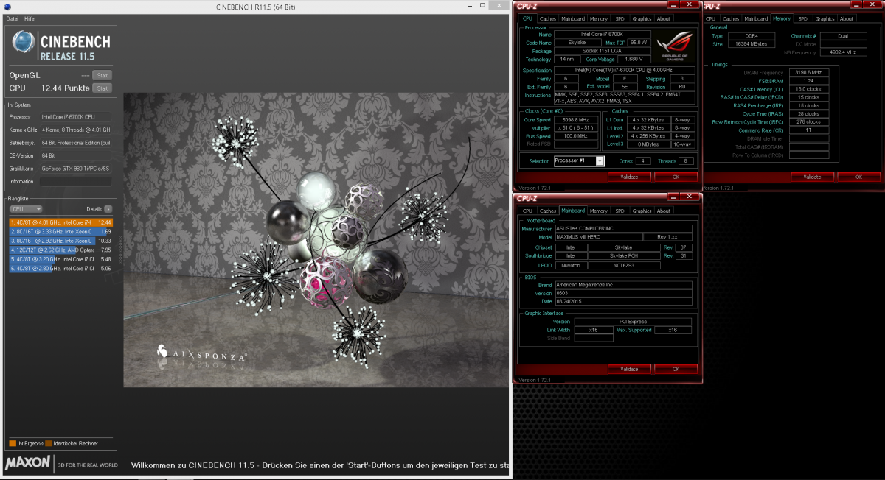The image size is (885, 480).
Task: Start the OpenGL benchmark
Action: point(103,75)
